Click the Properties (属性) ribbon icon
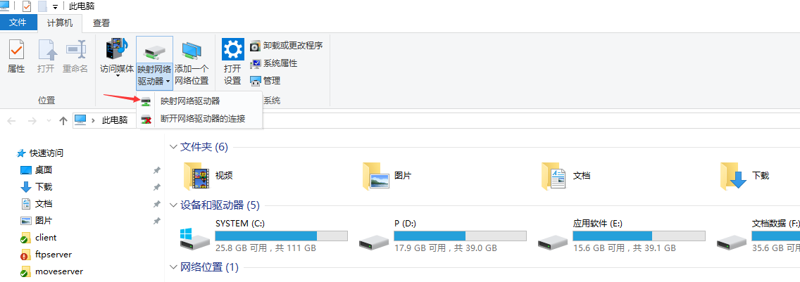 pos(16,56)
